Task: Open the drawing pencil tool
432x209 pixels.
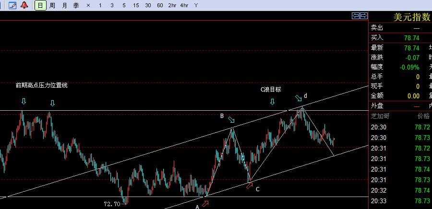Action: [x=12, y=5]
